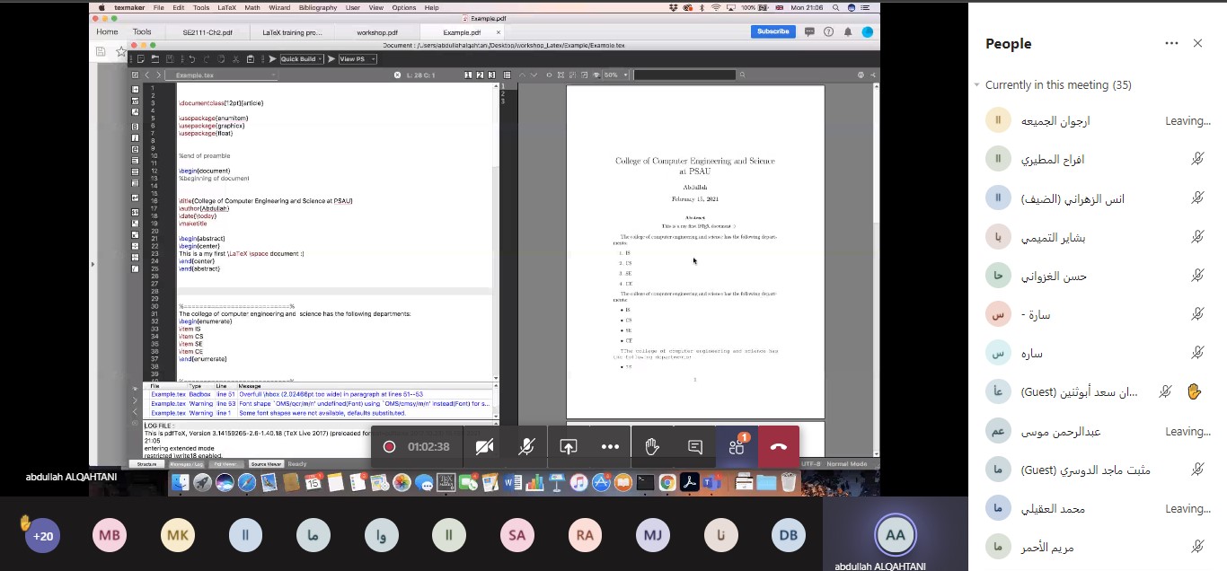
Task: Select the MB participant avatar
Action: coord(110,536)
